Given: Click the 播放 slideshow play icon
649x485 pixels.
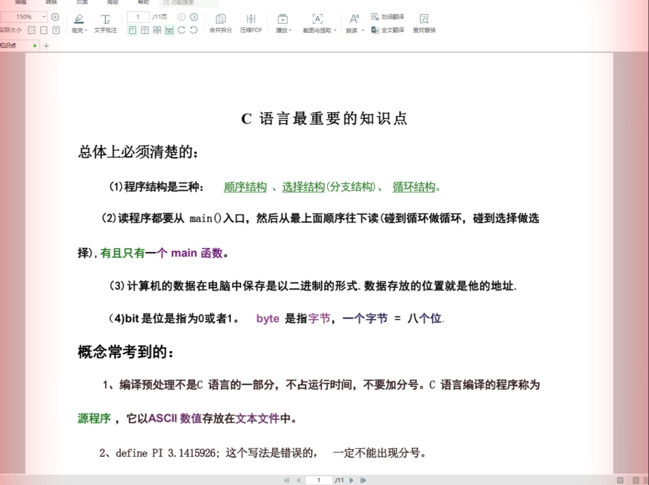Looking at the screenshot, I should tap(282, 19).
